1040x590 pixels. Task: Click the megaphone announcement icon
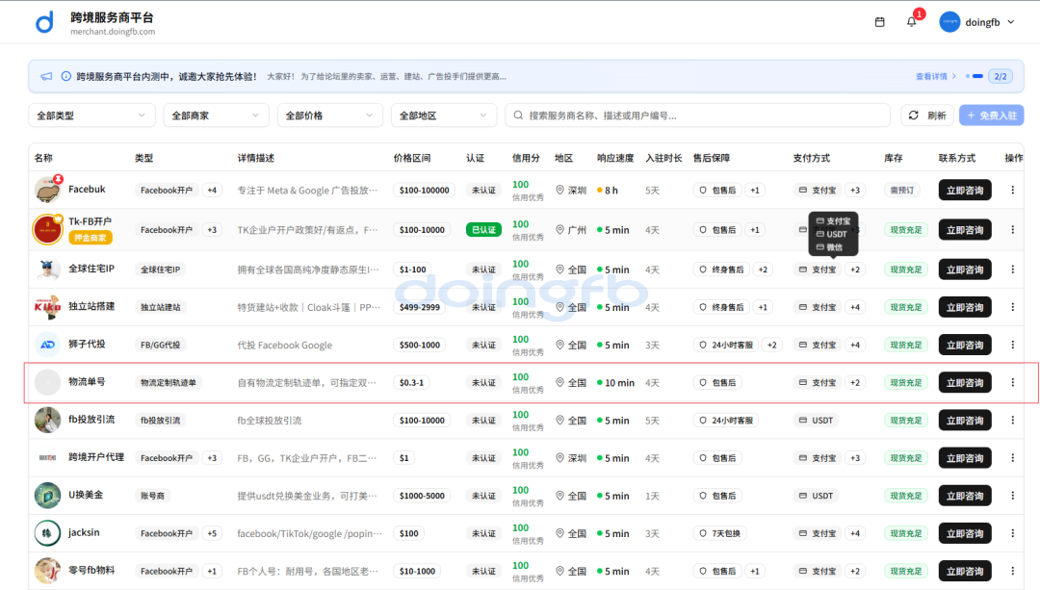[46, 76]
